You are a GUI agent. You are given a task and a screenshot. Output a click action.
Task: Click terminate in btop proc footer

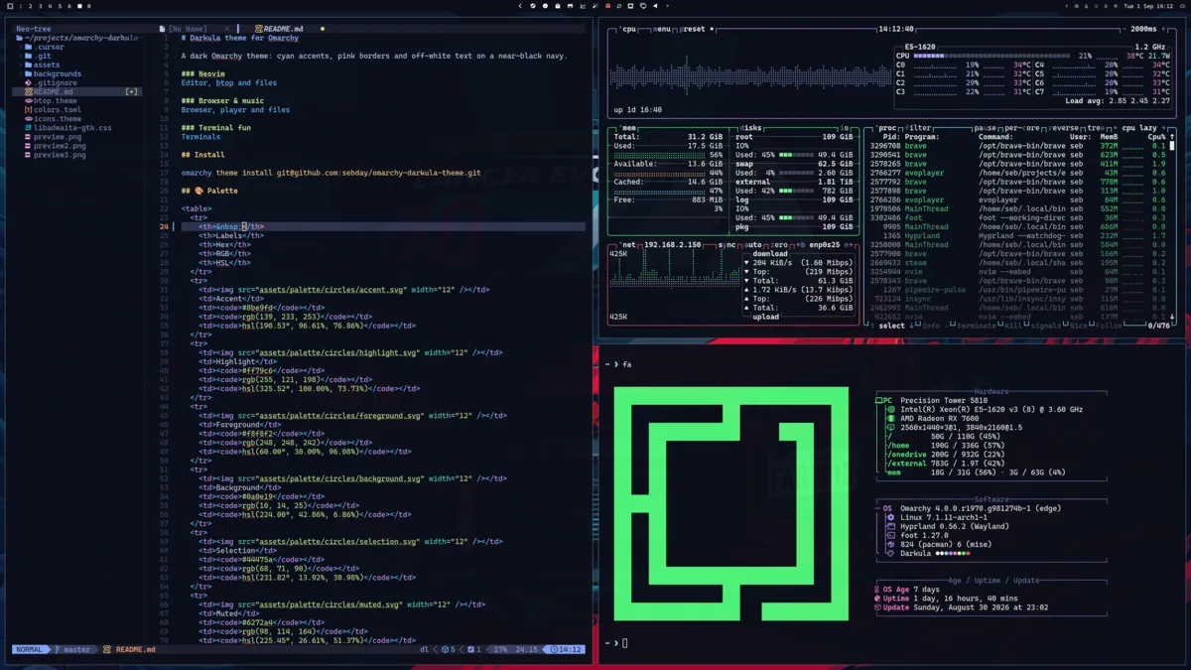(976, 326)
